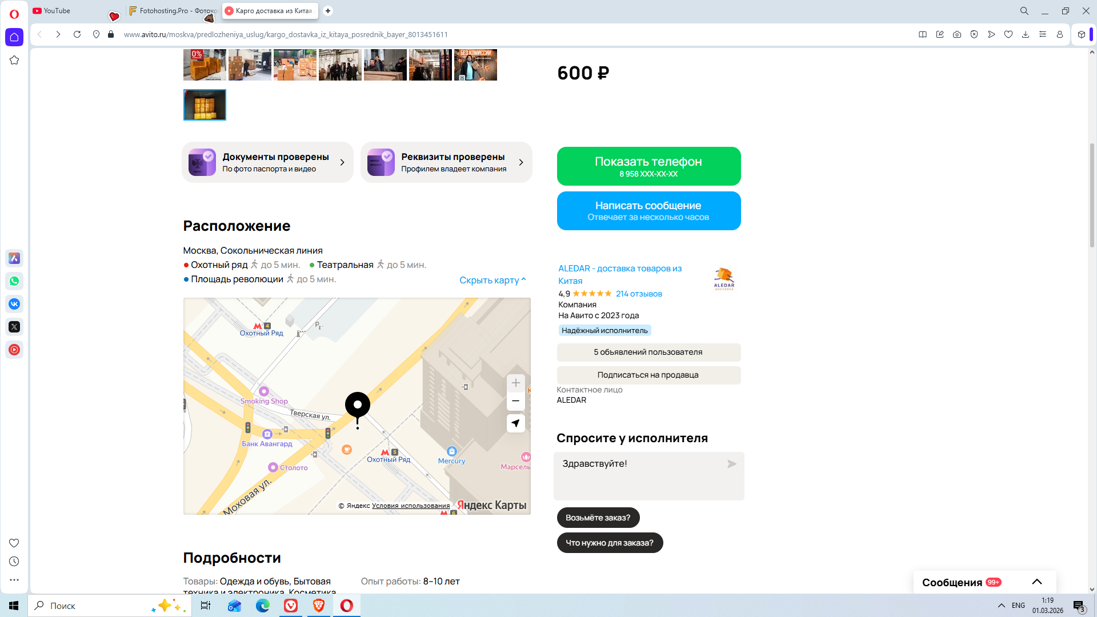The image size is (1097, 617).
Task: Open WhatsApp in Opera sidebar
Action: (14, 281)
